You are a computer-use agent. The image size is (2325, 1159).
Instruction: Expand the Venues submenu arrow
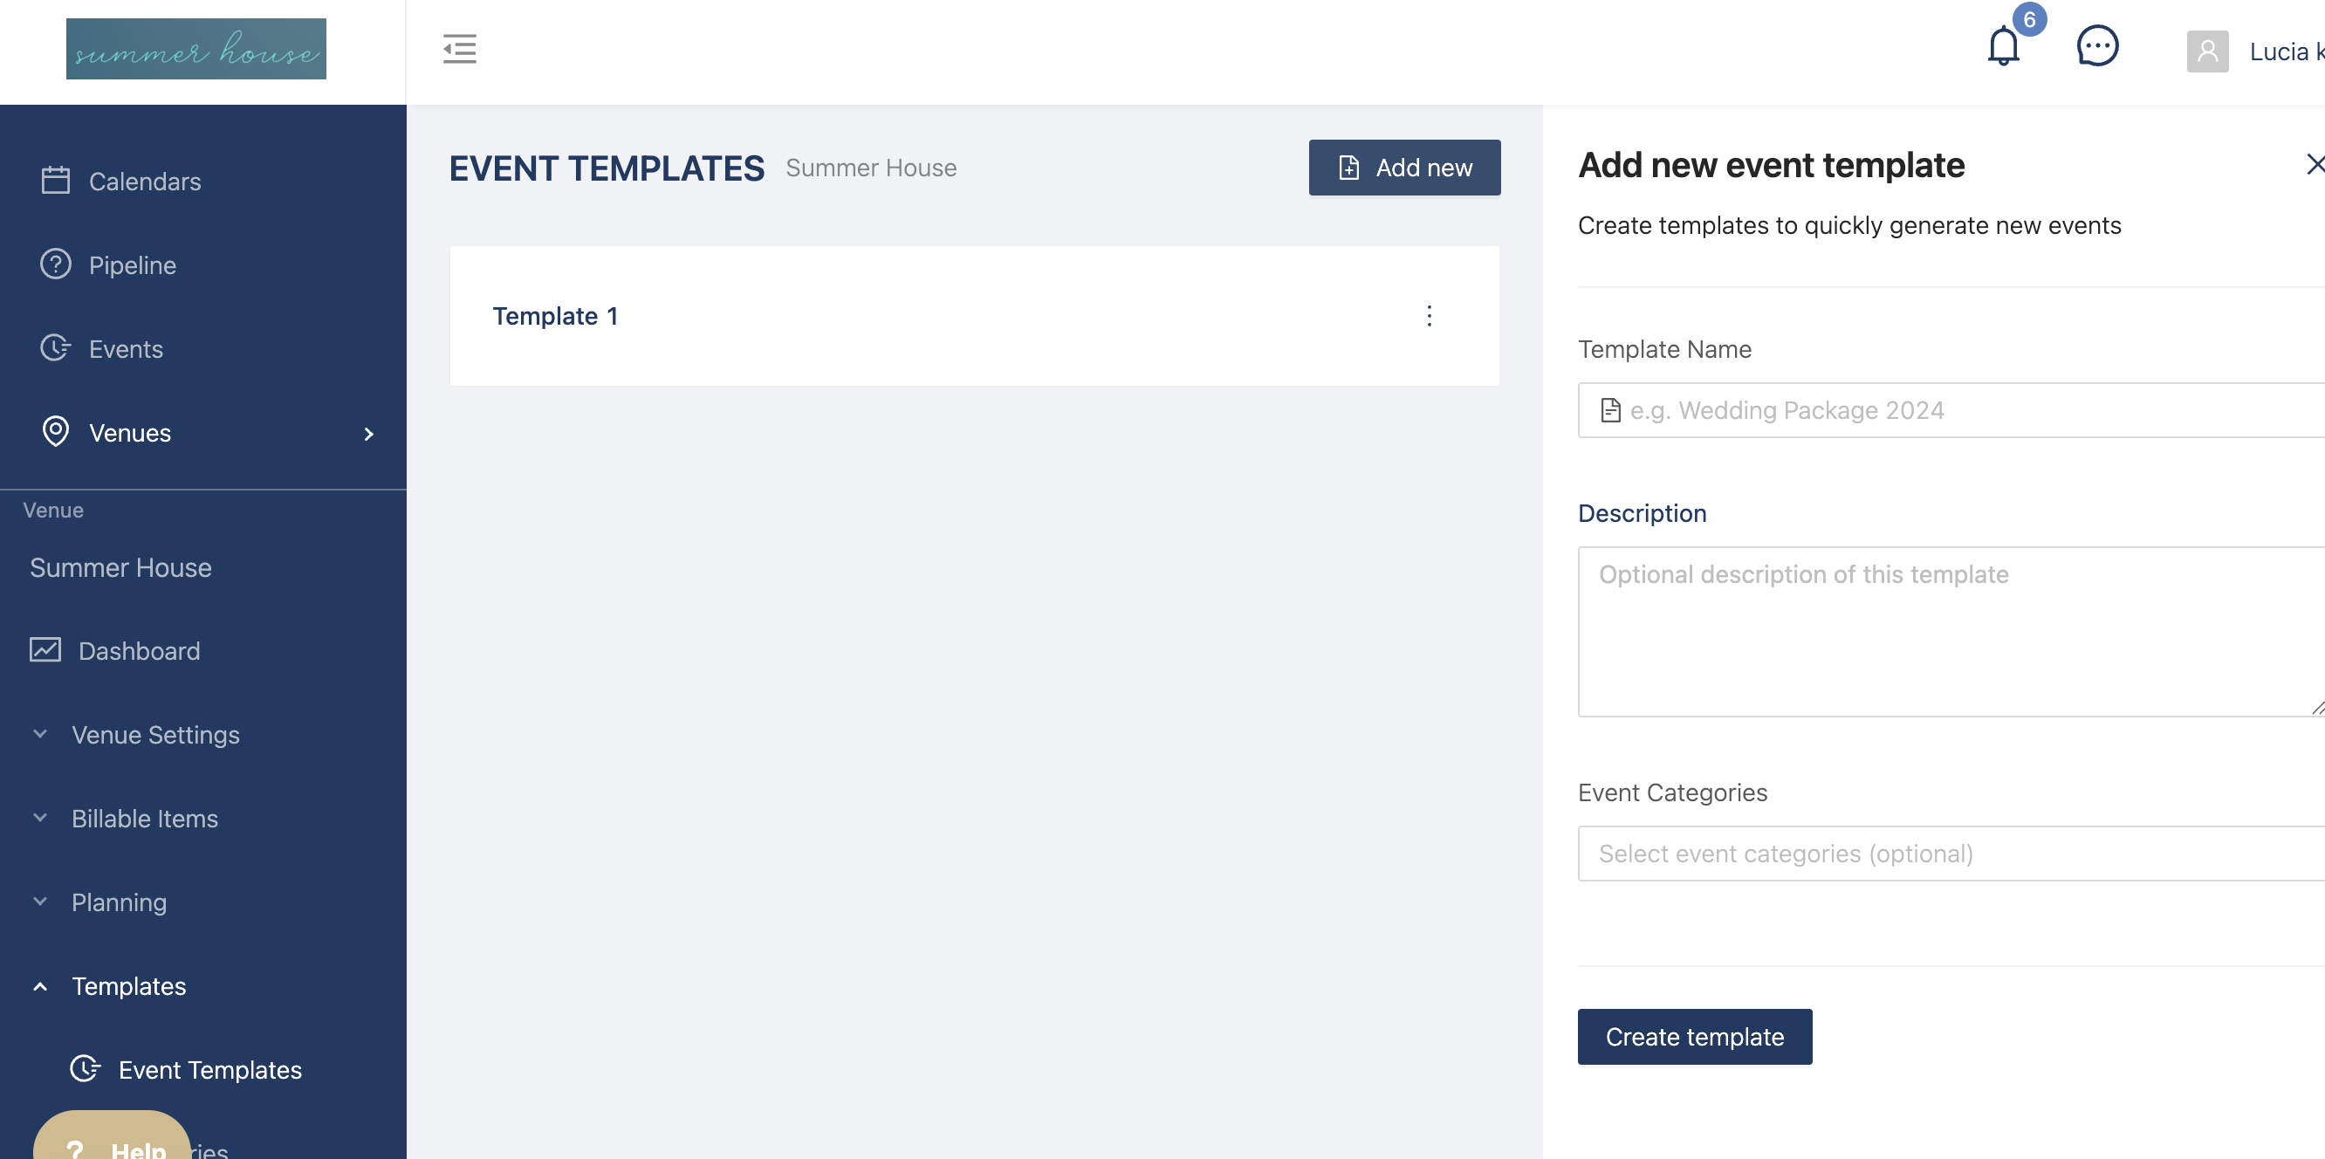(368, 434)
